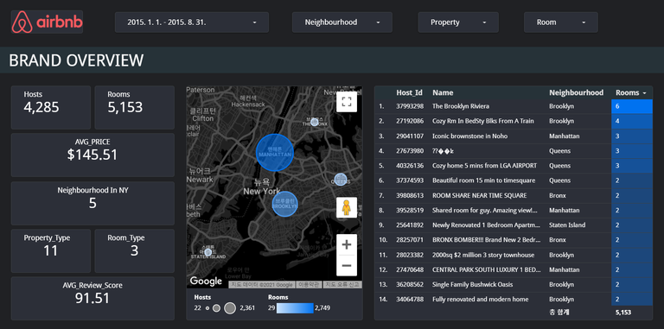
Task: Click the BRAND OVERVIEW heading
Action: pyautogui.click(x=76, y=60)
